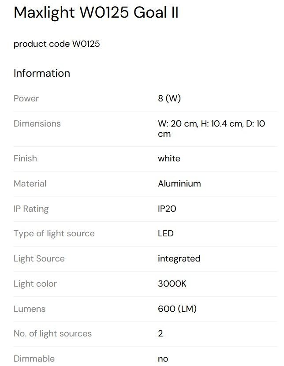Click the Finish label
This screenshot has height=366, width=284.
click(x=25, y=158)
